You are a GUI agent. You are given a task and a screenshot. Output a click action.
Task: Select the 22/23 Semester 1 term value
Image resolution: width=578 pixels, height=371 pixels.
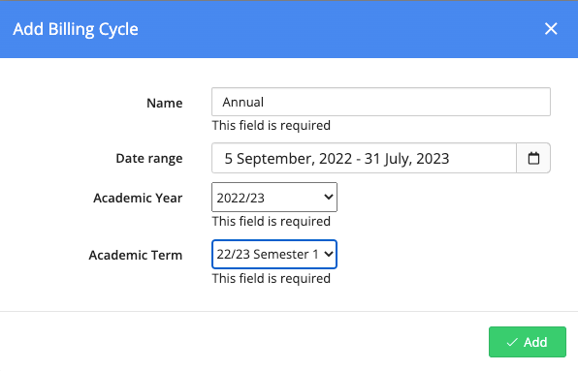(268, 255)
